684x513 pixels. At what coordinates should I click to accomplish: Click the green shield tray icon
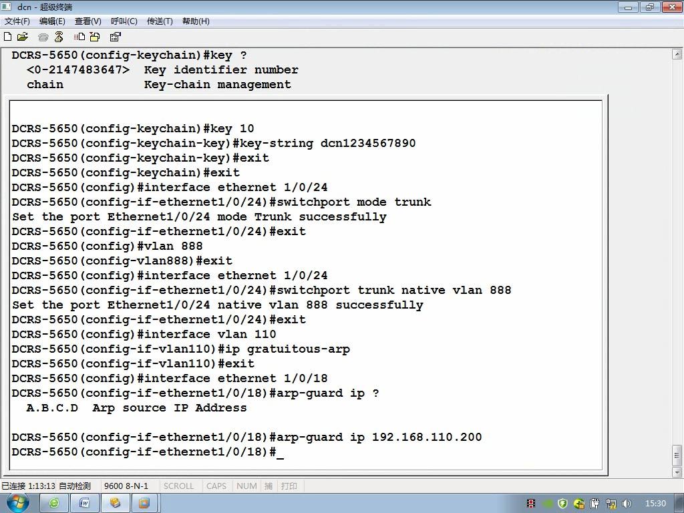pyautogui.click(x=562, y=504)
